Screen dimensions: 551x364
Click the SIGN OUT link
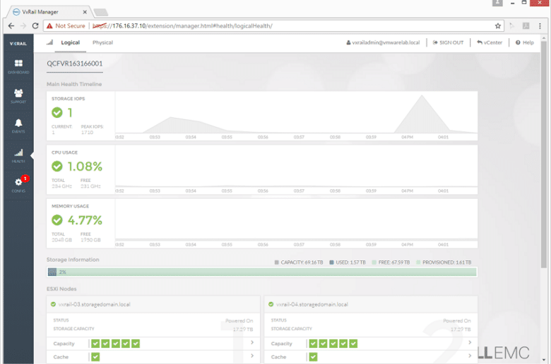pyautogui.click(x=448, y=42)
